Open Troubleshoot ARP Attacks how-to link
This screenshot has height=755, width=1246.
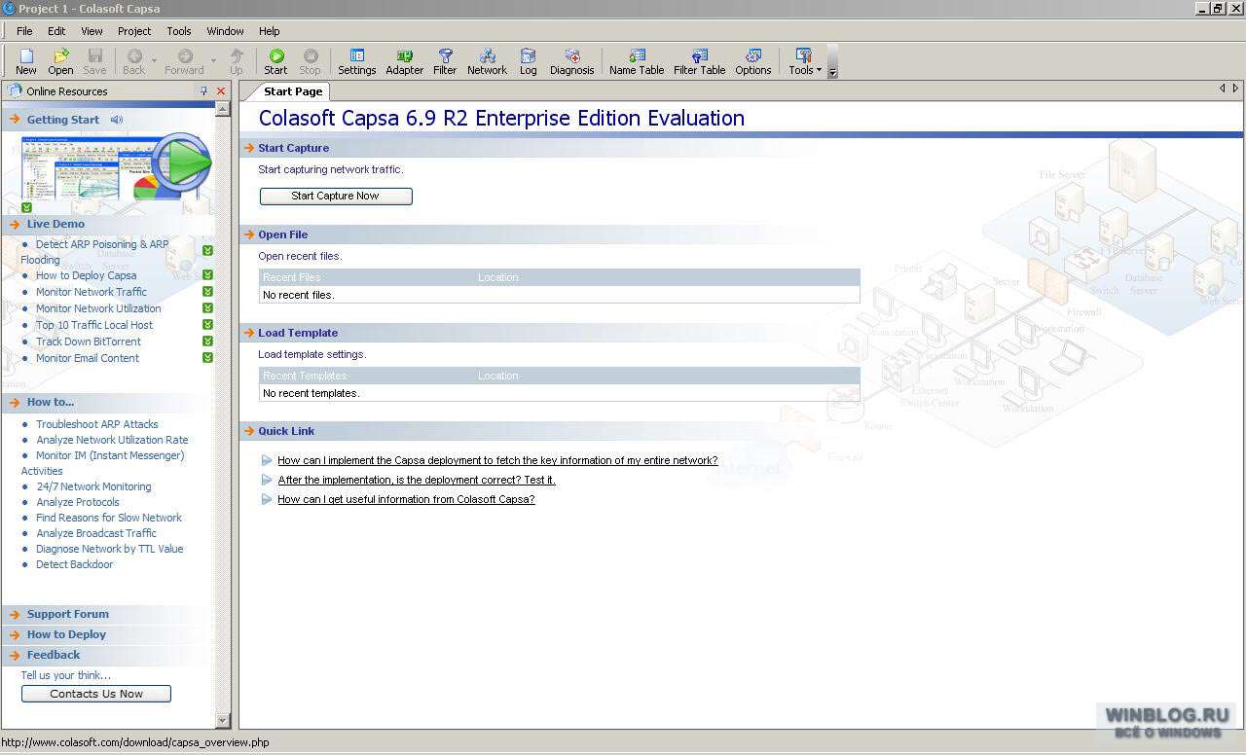click(96, 424)
